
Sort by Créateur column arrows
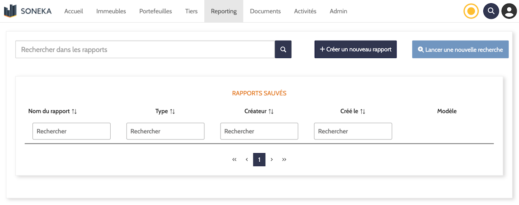click(x=271, y=111)
